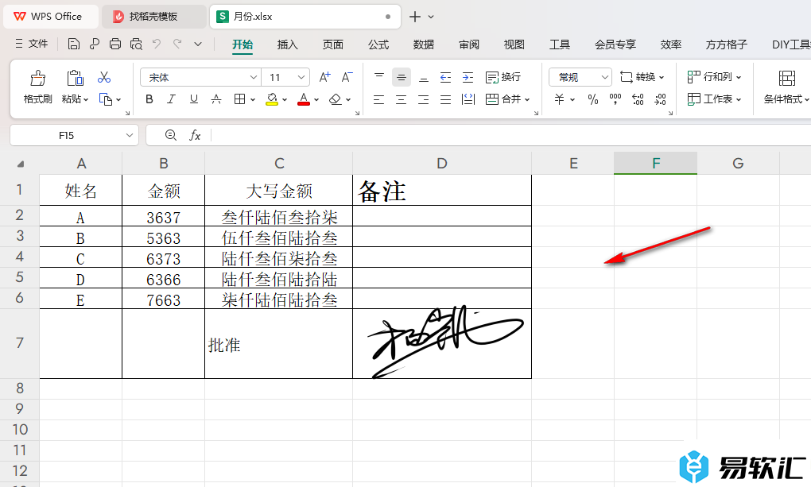Switch to the 页面 Page tab
The width and height of the screenshot is (811, 487).
(x=333, y=44)
